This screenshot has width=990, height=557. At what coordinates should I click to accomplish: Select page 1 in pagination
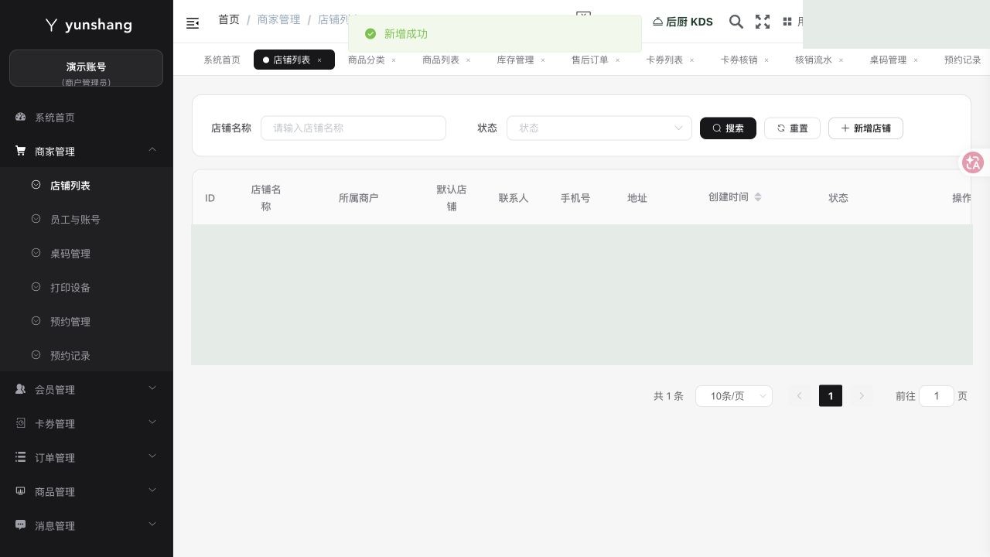point(831,395)
